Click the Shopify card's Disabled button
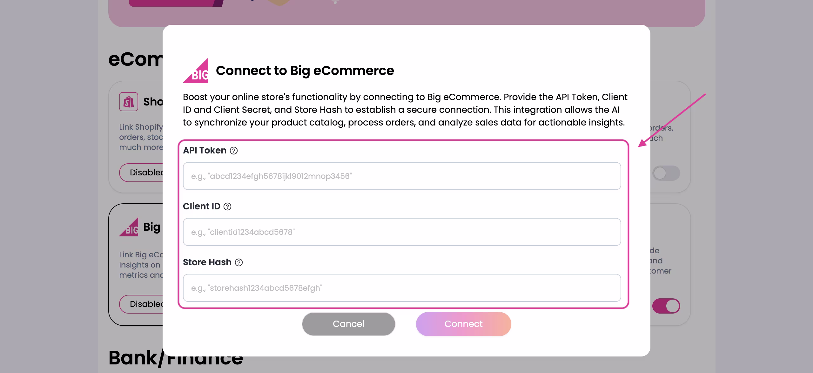Screen dimensions: 813x373 142,173
